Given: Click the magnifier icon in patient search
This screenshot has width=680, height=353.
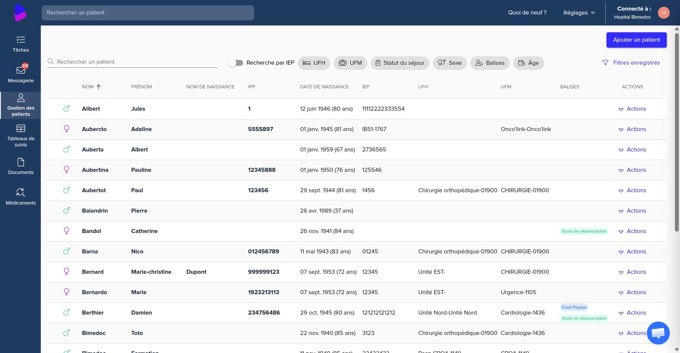Looking at the screenshot, I should [51, 62].
